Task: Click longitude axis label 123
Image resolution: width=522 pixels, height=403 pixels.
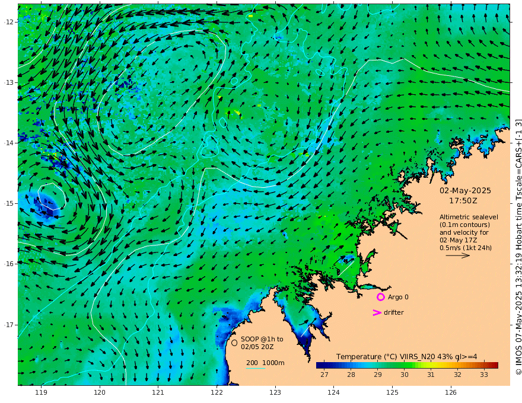Action: coord(275,392)
